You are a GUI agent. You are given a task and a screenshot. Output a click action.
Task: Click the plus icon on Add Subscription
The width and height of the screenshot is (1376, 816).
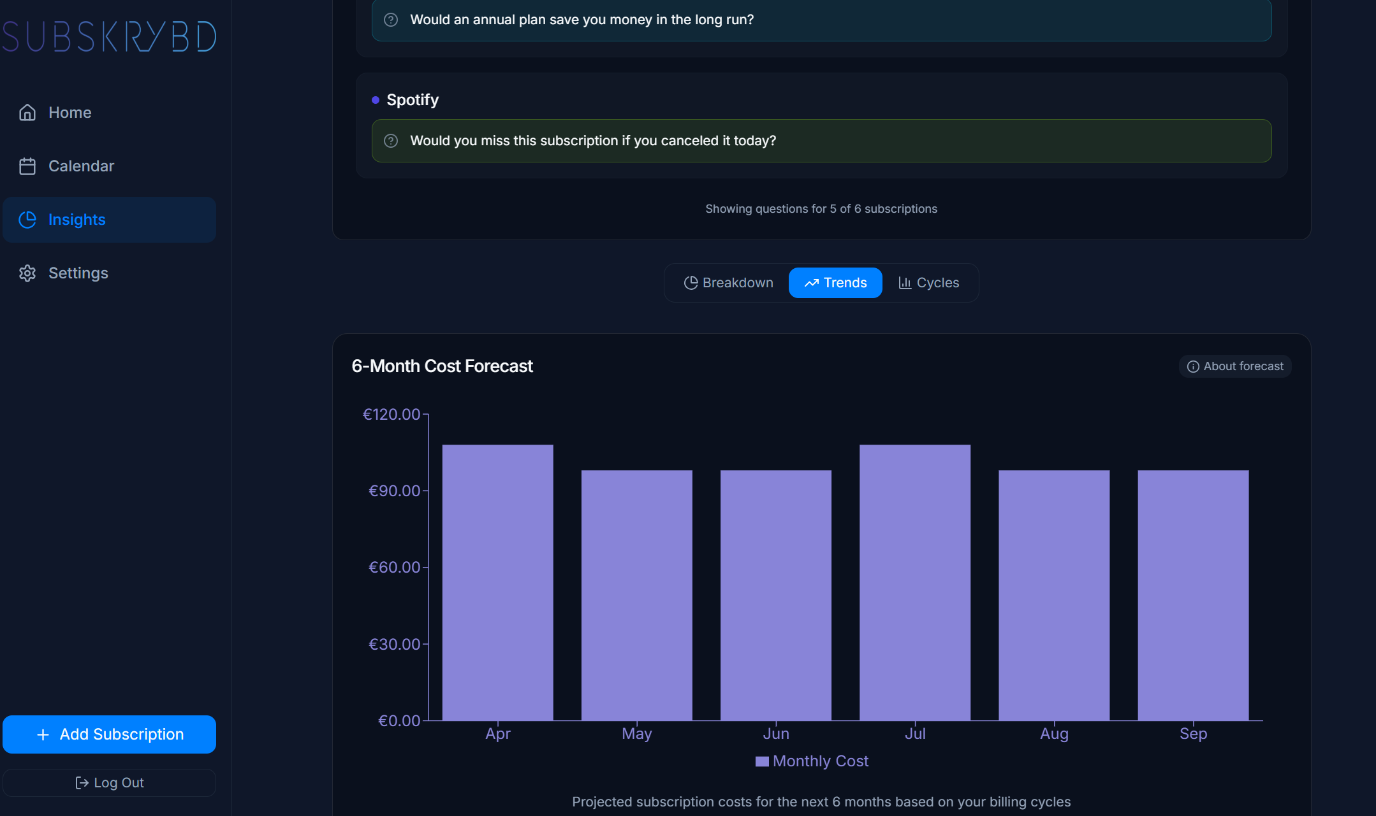43,734
